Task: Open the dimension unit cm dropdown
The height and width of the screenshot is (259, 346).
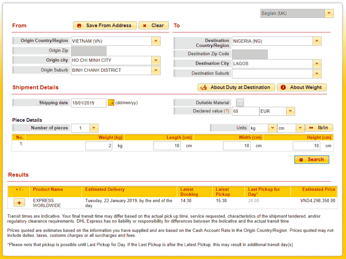Action: [x=300, y=128]
